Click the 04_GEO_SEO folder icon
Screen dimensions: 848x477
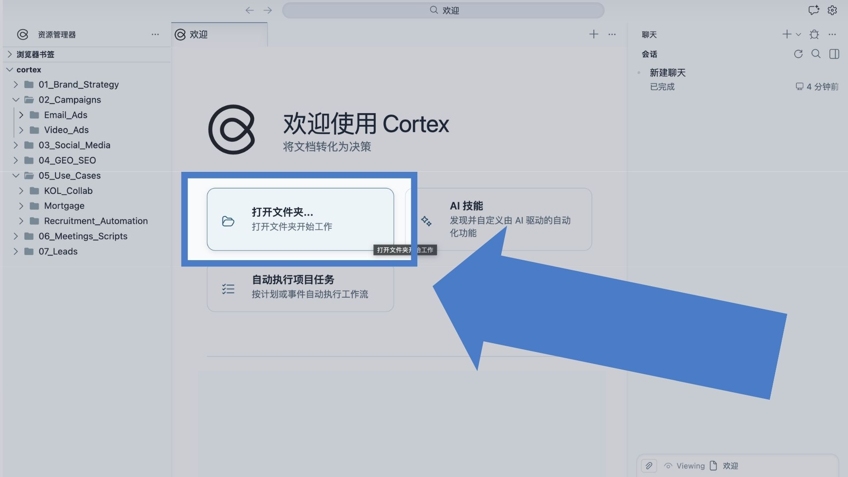point(29,160)
